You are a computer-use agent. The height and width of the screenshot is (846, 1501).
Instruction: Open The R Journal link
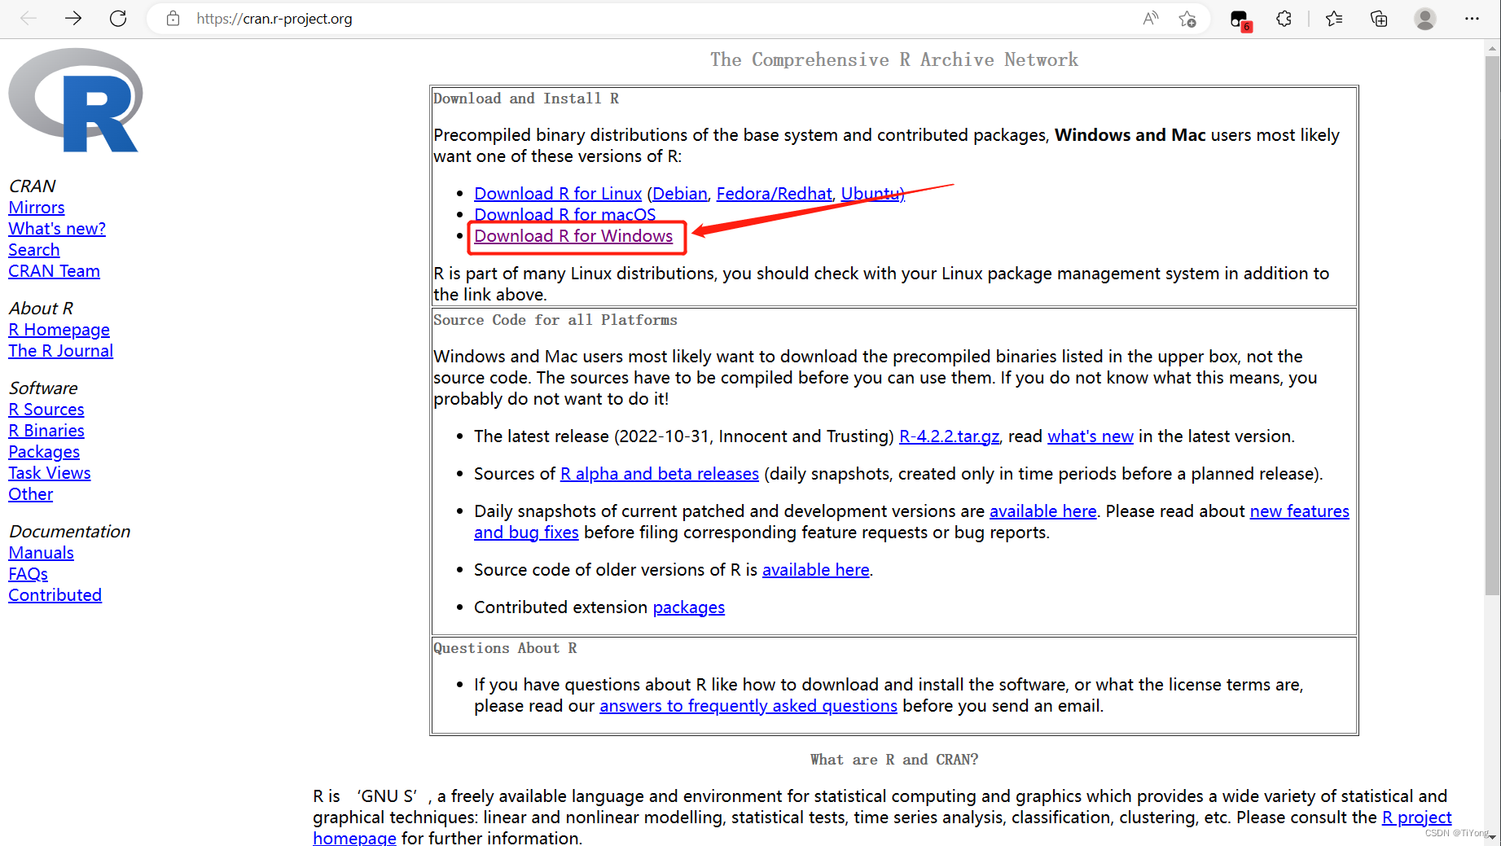click(61, 351)
